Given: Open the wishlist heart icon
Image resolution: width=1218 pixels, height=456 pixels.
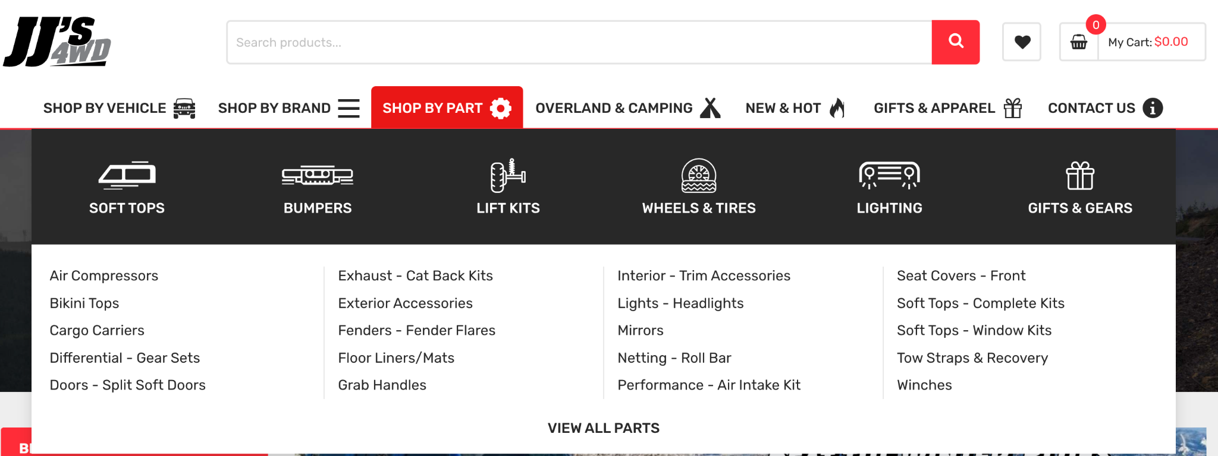Looking at the screenshot, I should (x=1021, y=42).
